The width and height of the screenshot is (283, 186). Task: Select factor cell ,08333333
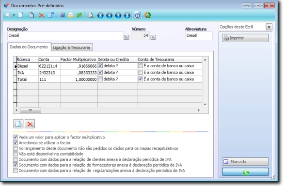79,73
